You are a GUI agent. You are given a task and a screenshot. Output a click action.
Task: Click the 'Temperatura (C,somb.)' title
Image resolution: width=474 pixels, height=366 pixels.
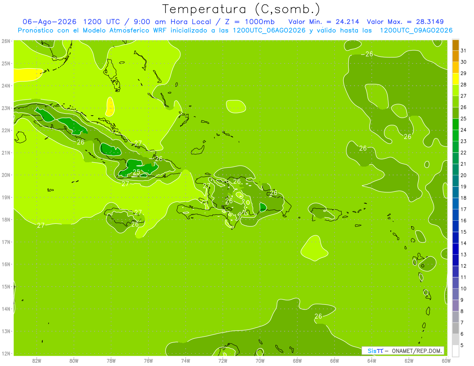click(x=241, y=9)
